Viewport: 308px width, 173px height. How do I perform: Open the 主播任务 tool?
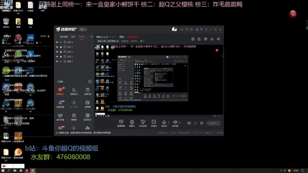point(87,91)
